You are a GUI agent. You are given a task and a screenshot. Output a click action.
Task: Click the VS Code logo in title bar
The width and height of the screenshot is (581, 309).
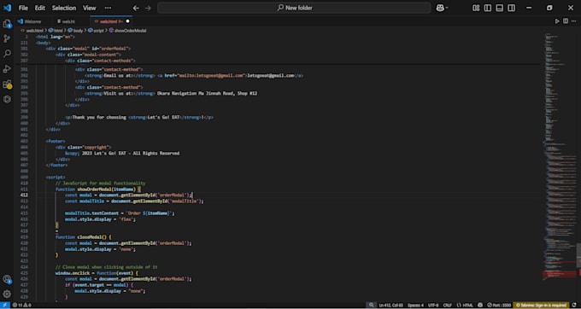[x=7, y=8]
